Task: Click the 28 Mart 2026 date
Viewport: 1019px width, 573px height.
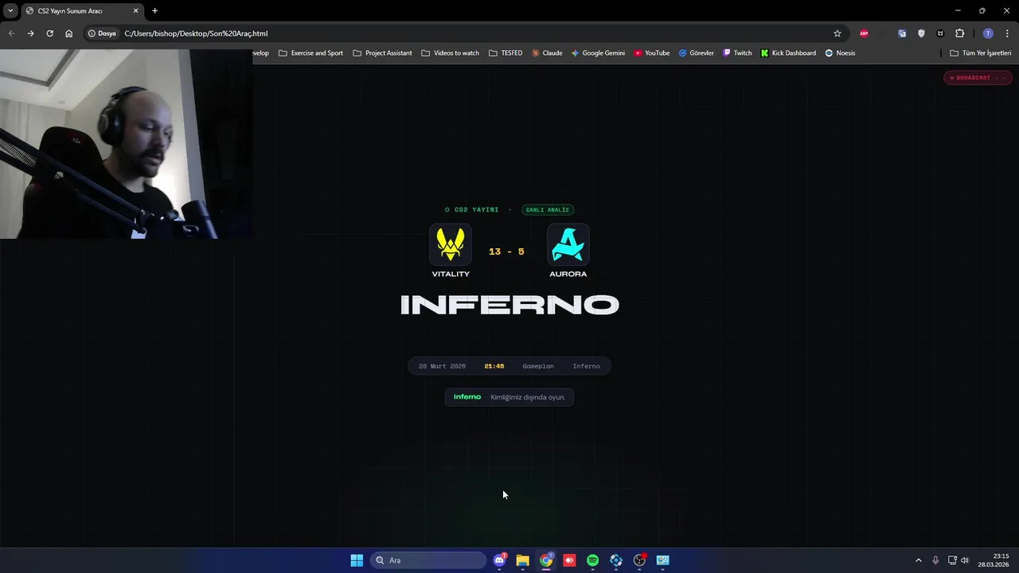Action: pyautogui.click(x=442, y=366)
